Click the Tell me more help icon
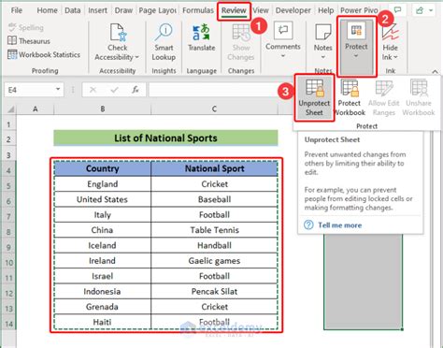The height and width of the screenshot is (348, 443). 308,225
